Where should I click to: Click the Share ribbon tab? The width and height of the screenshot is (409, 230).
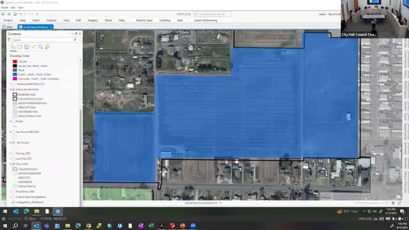(109, 20)
